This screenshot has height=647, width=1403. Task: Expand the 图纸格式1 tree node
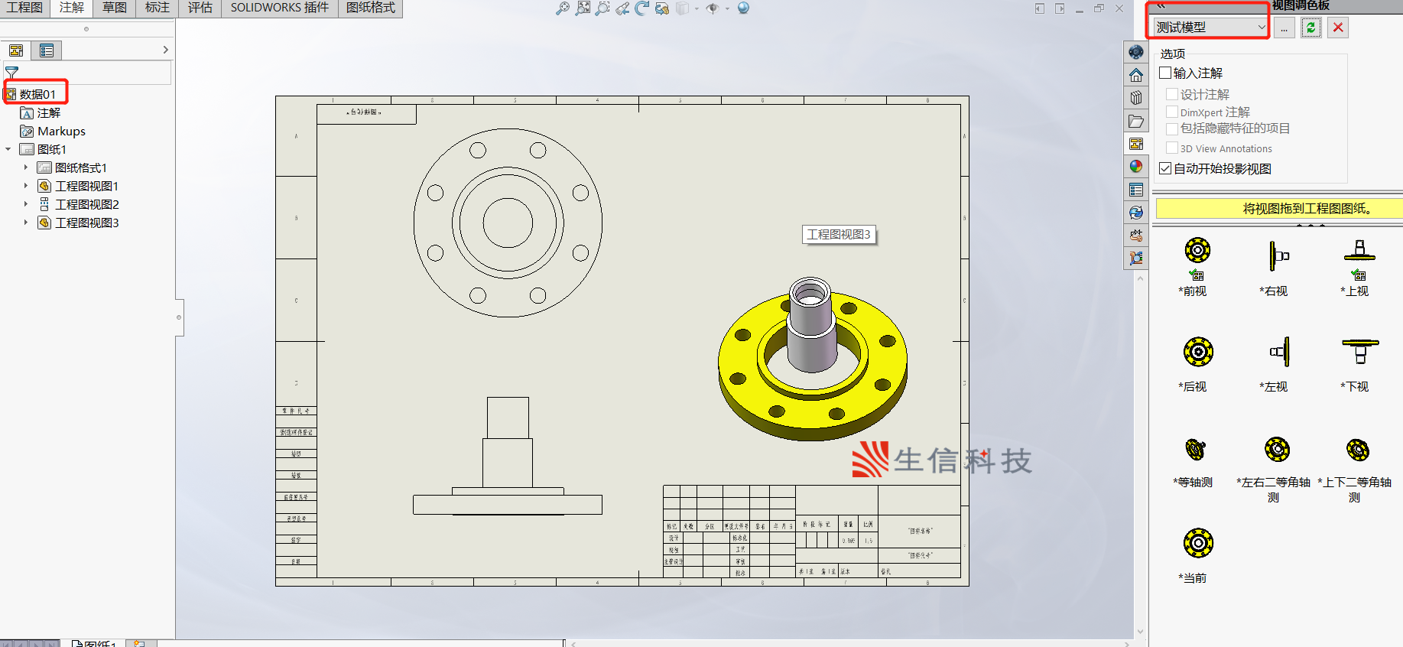point(26,167)
